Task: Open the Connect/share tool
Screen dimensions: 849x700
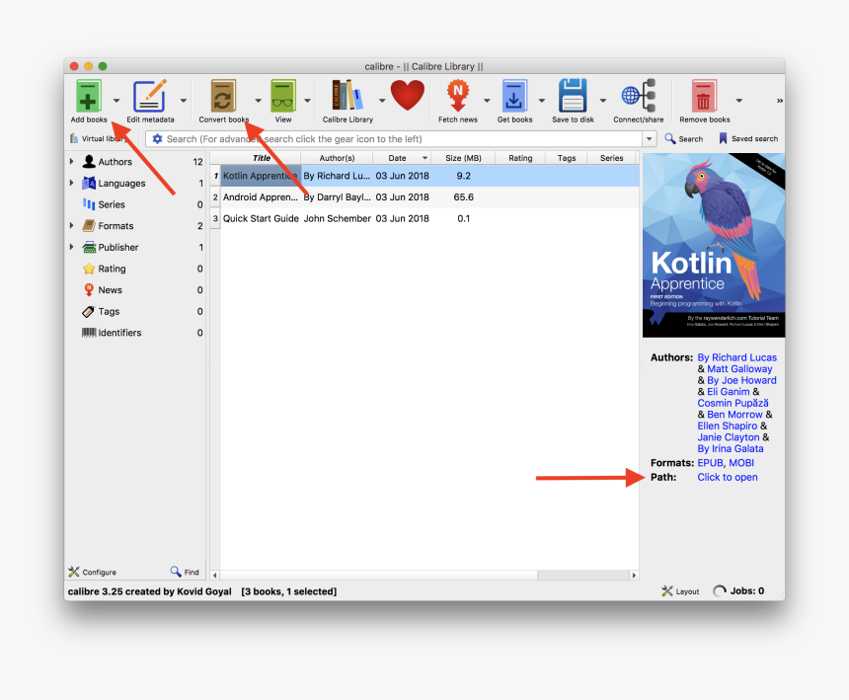Action: [638, 97]
